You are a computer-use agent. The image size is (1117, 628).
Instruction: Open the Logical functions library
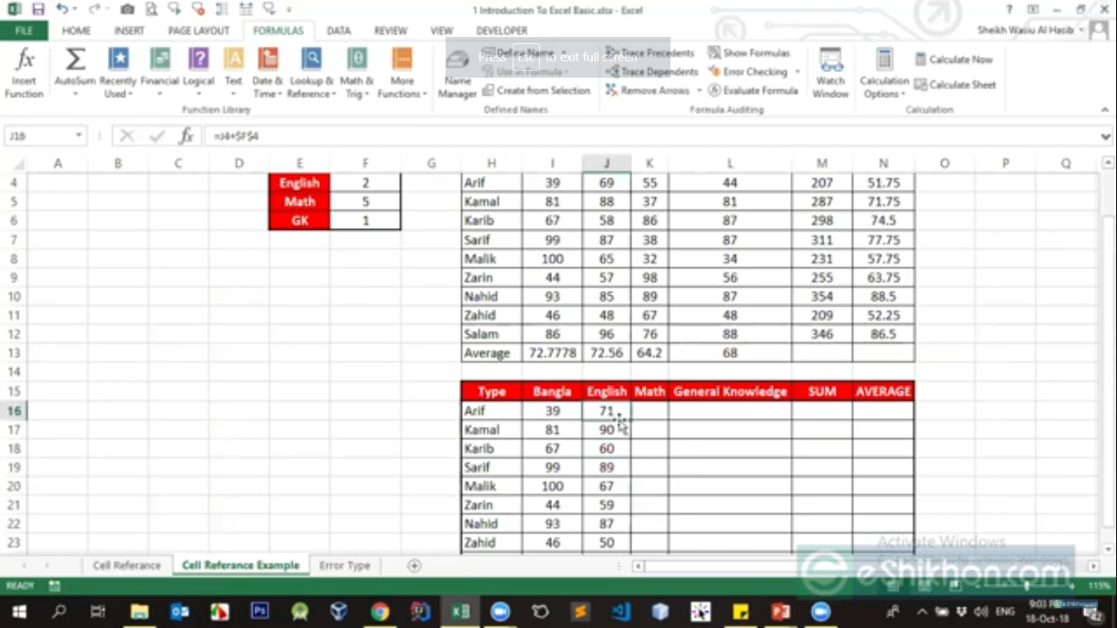point(198,72)
